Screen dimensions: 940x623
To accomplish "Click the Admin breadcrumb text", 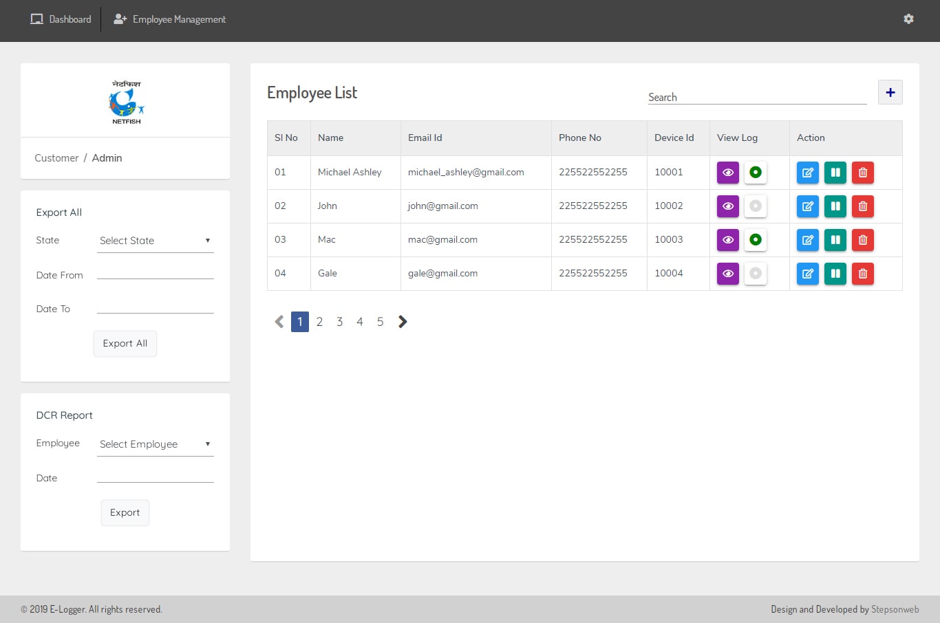I will pos(107,158).
